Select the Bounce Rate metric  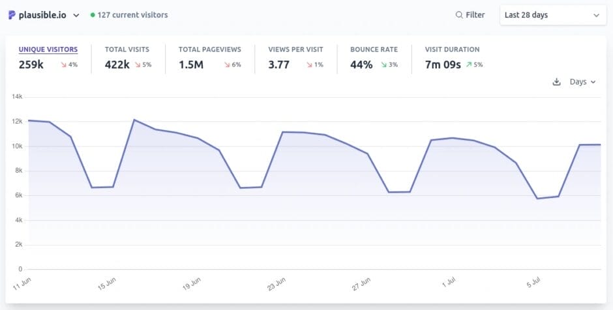point(374,49)
